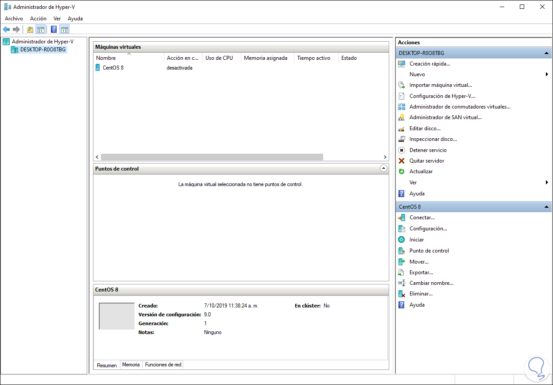Click the Exportar icon
This screenshot has width=553, height=385.
pyautogui.click(x=402, y=272)
